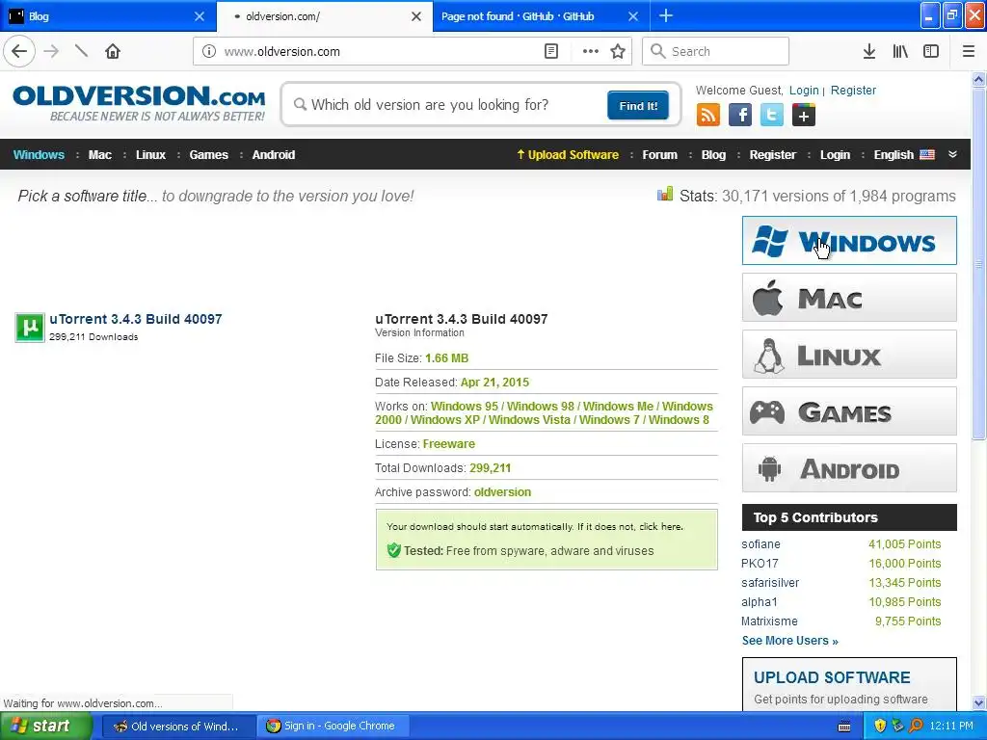The width and height of the screenshot is (987, 740).
Task: Click the dark plus share icon
Action: (x=804, y=116)
